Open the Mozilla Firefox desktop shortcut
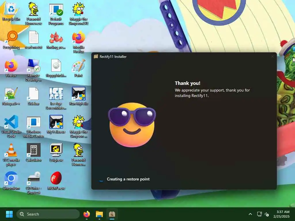 pyautogui.click(x=78, y=42)
